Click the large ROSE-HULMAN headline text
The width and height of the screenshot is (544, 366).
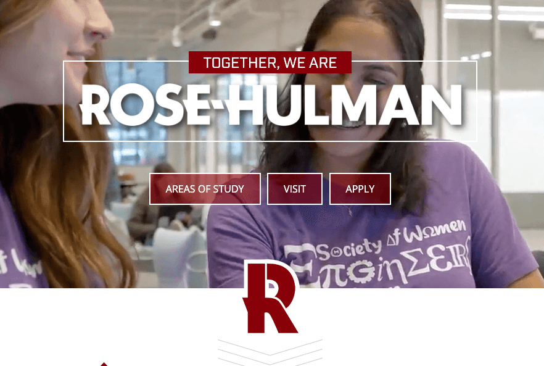pyautogui.click(x=271, y=104)
